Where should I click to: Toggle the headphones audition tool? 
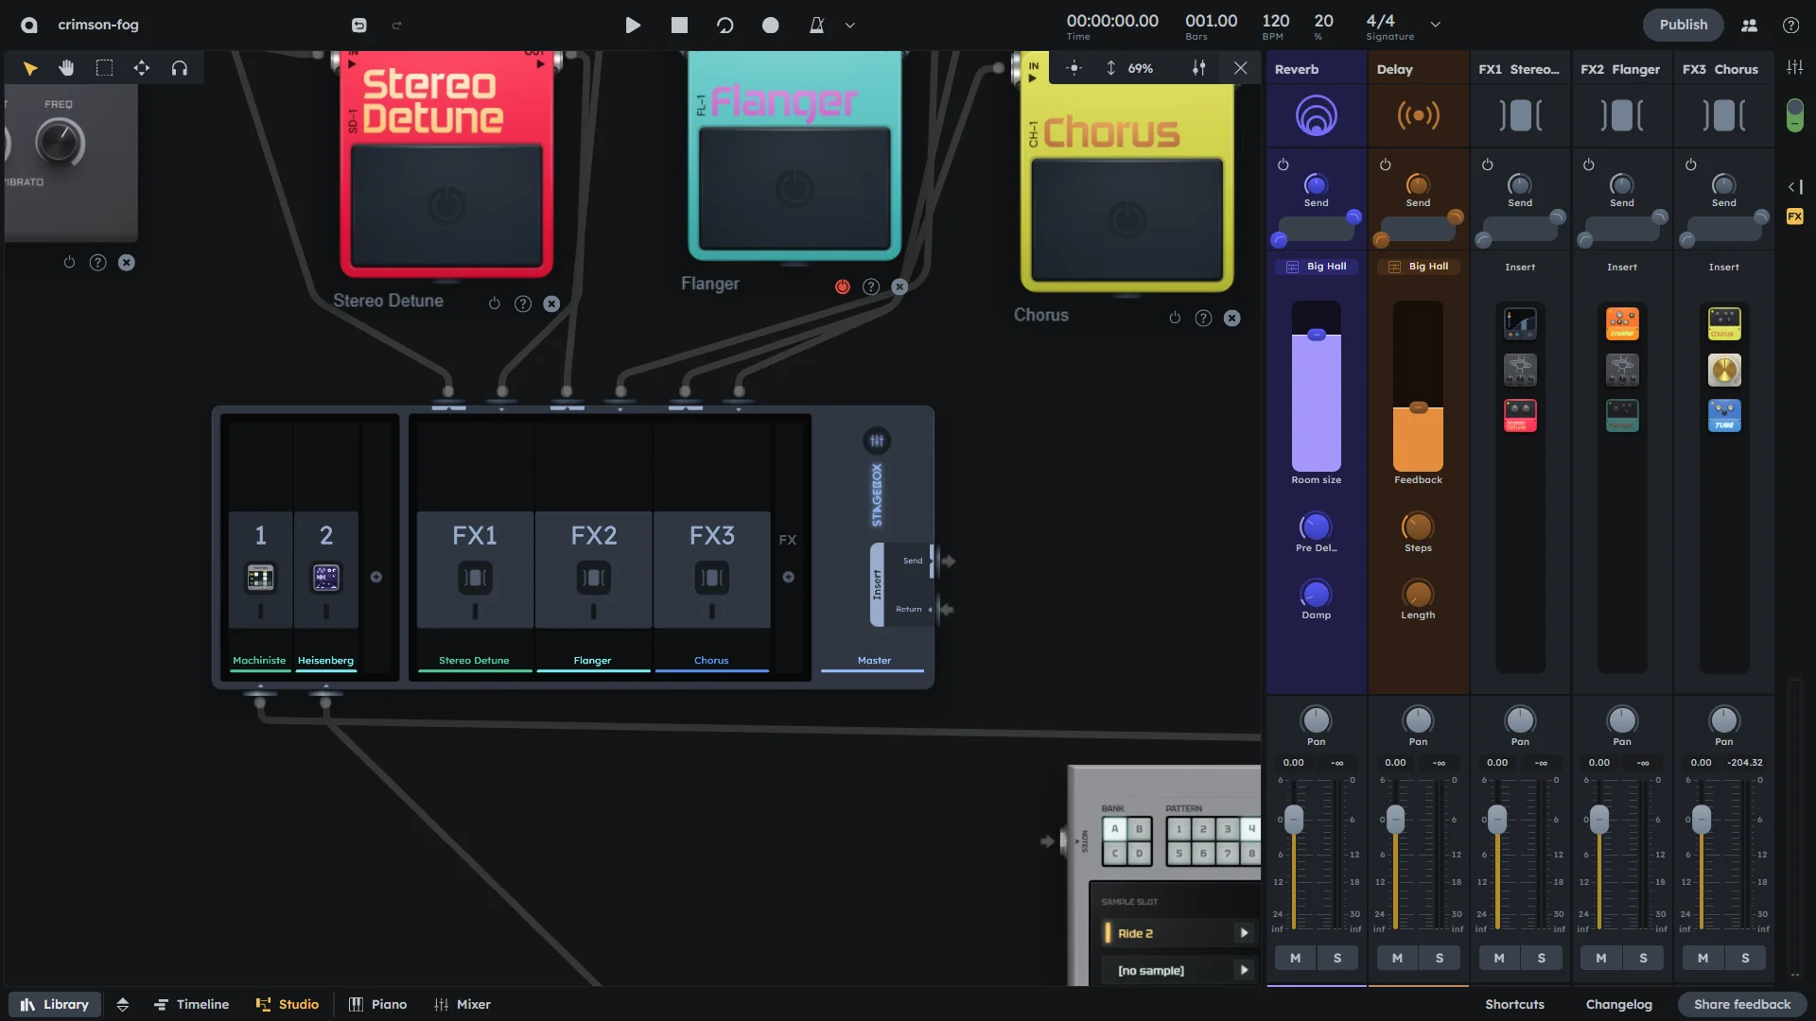[179, 68]
